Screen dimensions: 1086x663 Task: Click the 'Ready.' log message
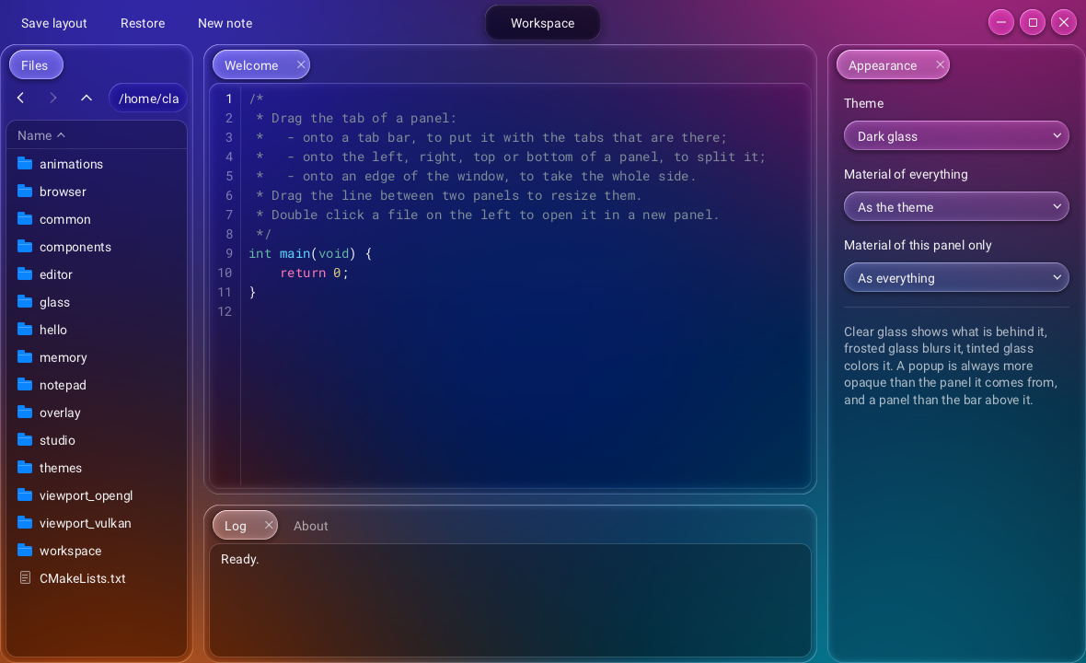click(x=239, y=559)
